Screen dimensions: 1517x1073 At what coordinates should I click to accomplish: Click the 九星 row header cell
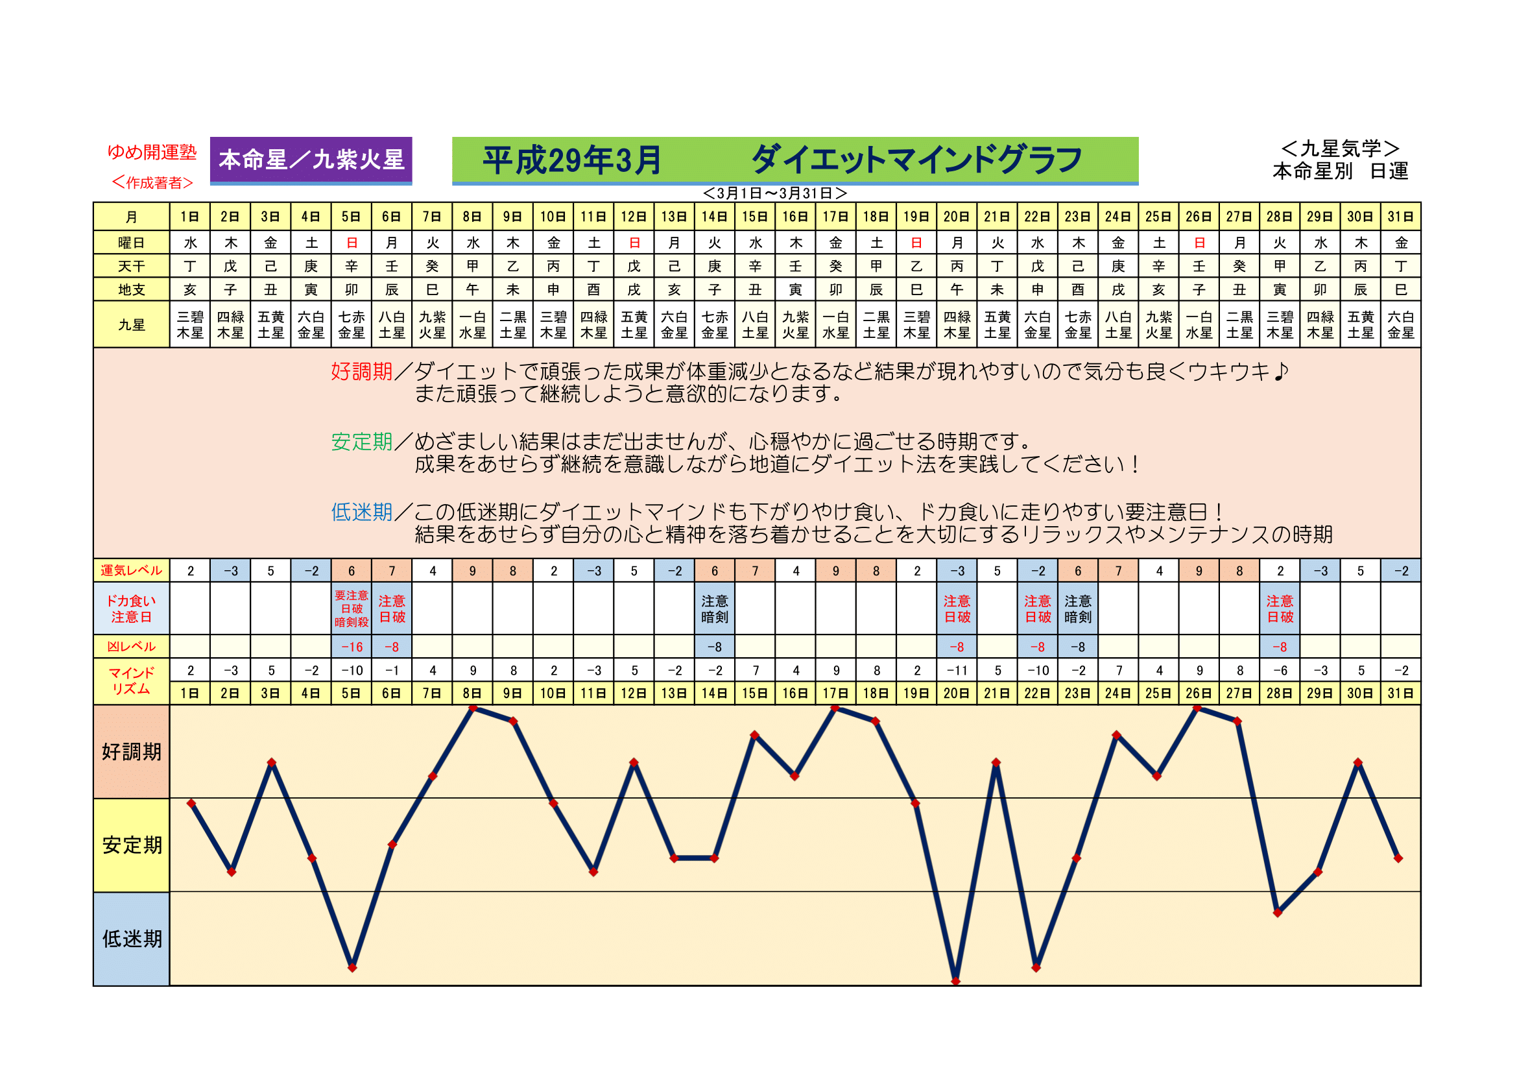(132, 324)
